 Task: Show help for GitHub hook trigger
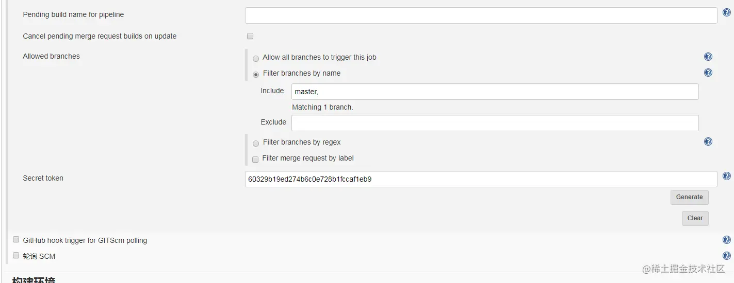(726, 240)
